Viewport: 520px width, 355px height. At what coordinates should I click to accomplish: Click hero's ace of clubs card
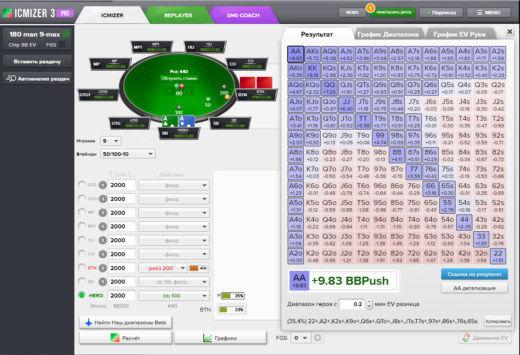[x=170, y=121]
